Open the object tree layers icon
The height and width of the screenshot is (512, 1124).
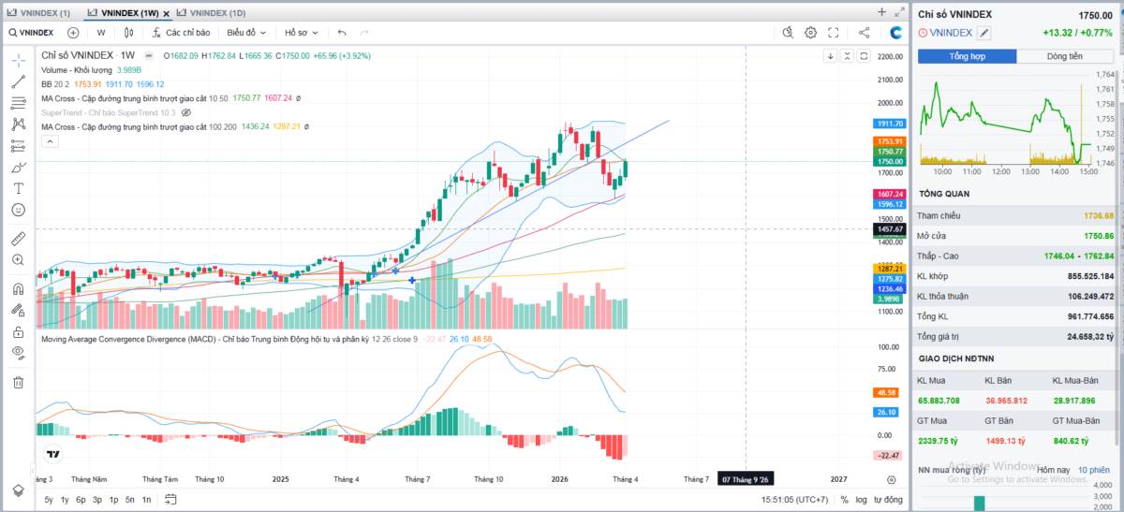tap(19, 490)
